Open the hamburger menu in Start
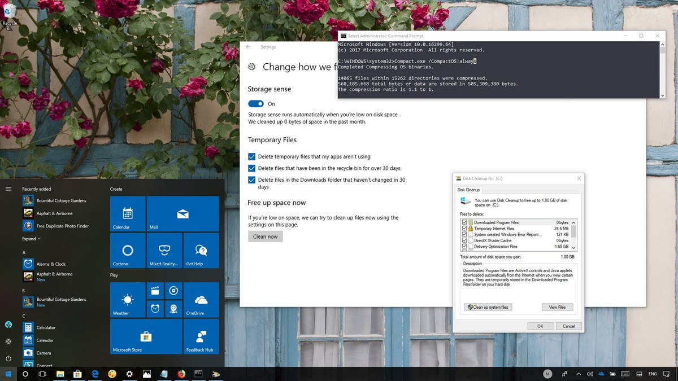The image size is (678, 381). pyautogui.click(x=8, y=189)
